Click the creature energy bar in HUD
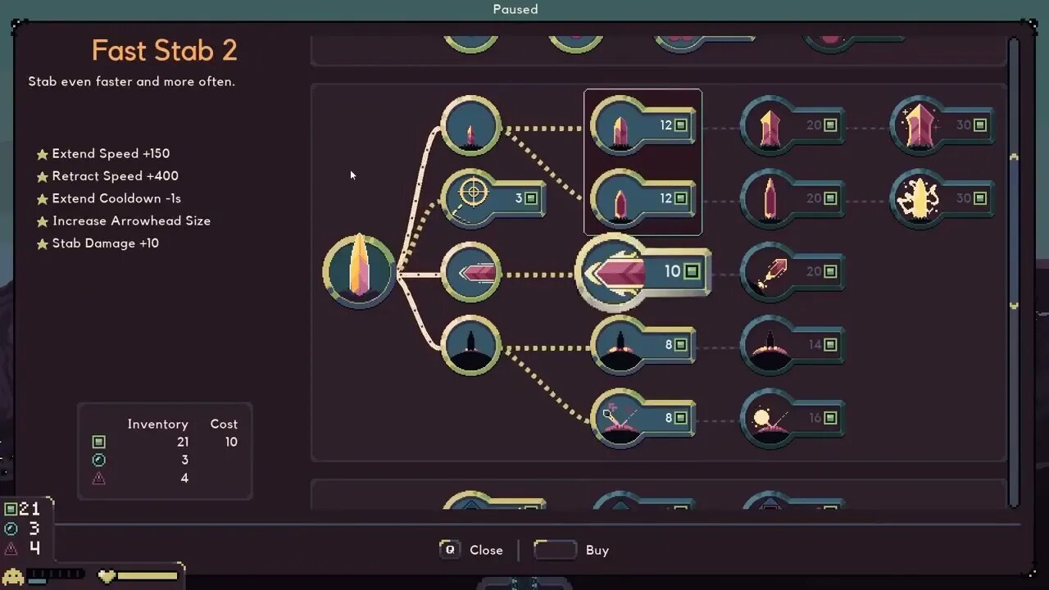The height and width of the screenshot is (590, 1049). [44, 576]
